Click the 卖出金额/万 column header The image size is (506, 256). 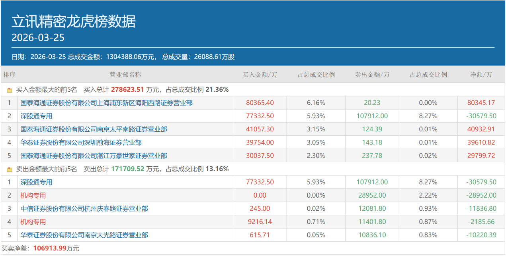pos(372,75)
